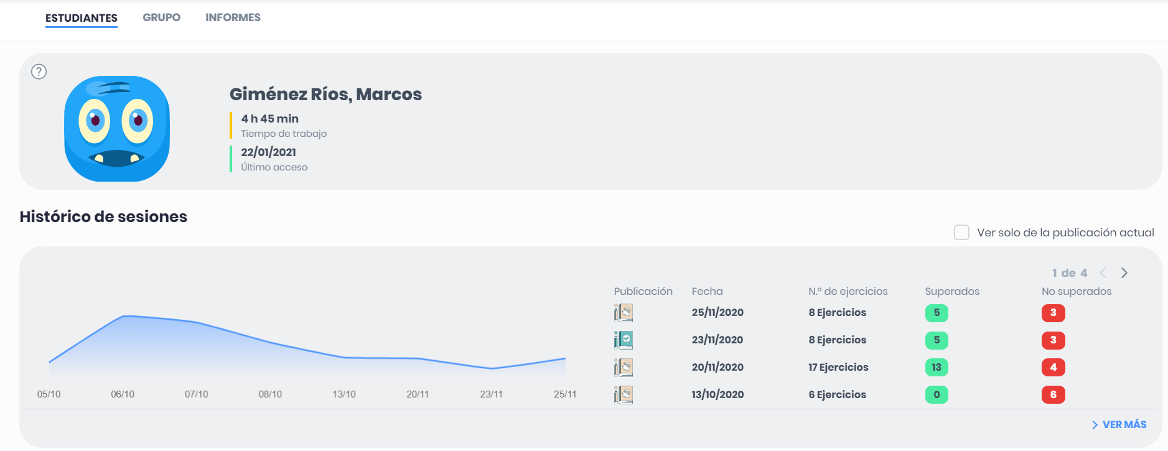Open the 25/11/2020 session date

(x=717, y=312)
